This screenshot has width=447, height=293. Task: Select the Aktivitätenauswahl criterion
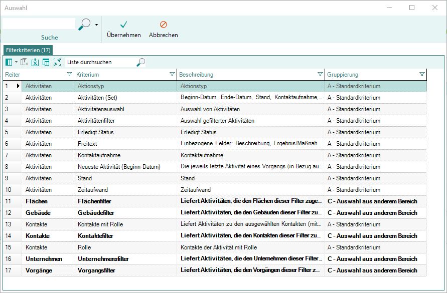[x=125, y=109]
